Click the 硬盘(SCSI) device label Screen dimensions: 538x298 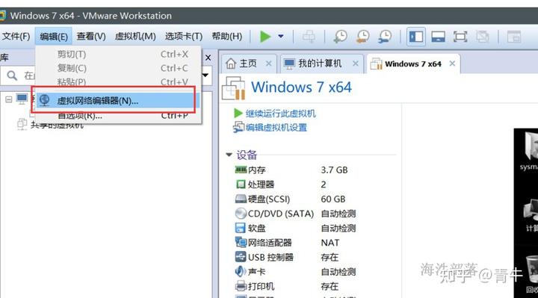(x=269, y=199)
